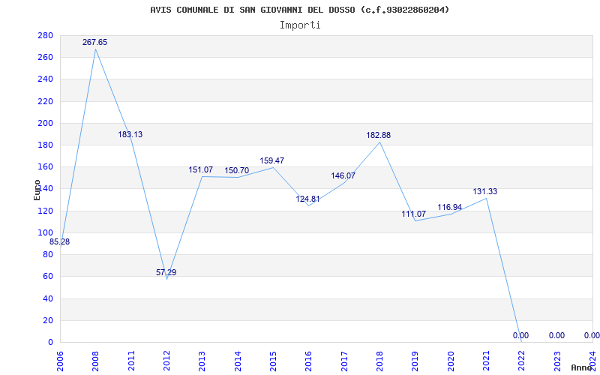
Task: Click the 2018 x-axis year label
Action: (380, 361)
